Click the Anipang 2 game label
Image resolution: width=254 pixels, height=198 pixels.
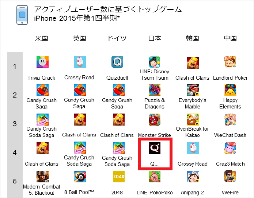pos(192,193)
